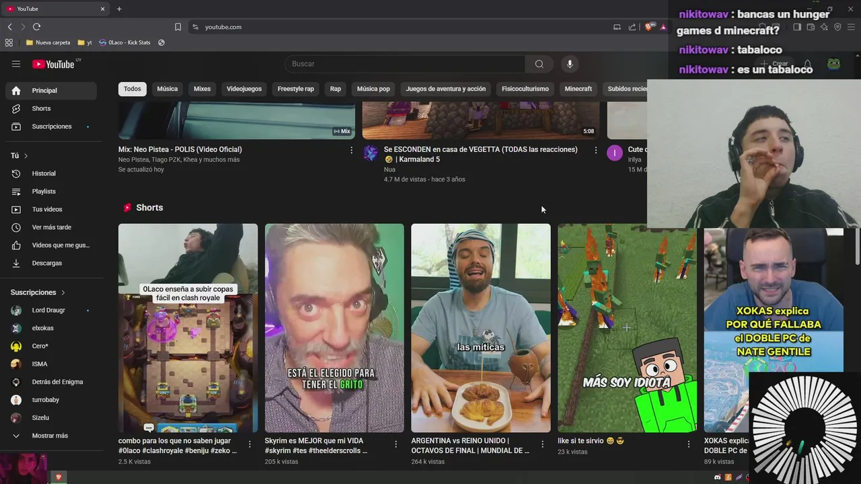Open Suscripciones in the sidebar
861x484 pixels.
[51, 126]
